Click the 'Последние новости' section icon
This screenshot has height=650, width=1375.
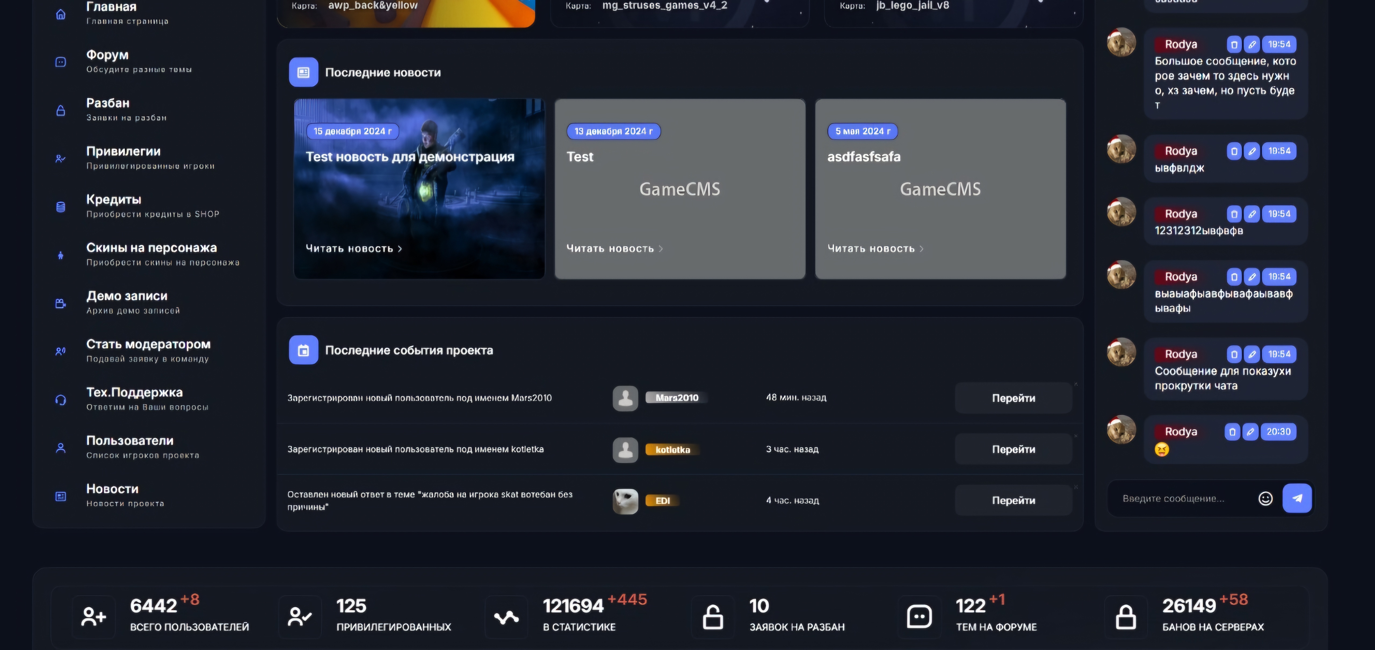click(x=303, y=72)
